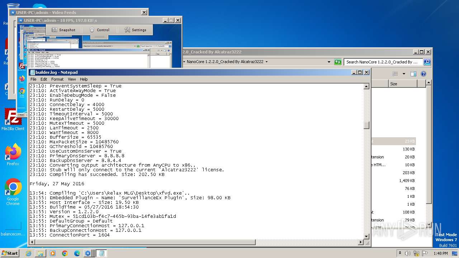This screenshot has height=258, width=459.
Task: Click Notepad vertical scrollbar down arrow
Action: pyautogui.click(x=366, y=236)
